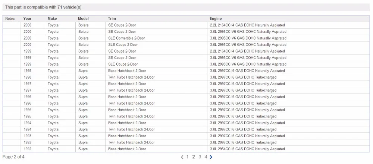Image resolution: width=373 pixels, height=164 pixels.
Task: Click Turbocharged engine cell in 1998 row
Action: pyautogui.click(x=288, y=77)
